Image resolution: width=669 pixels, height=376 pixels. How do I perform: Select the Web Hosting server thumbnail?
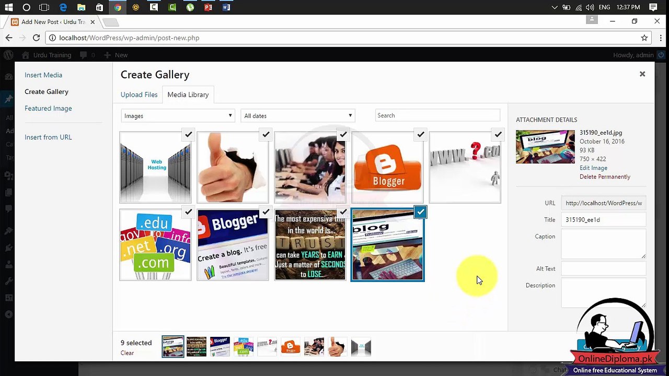(x=155, y=168)
